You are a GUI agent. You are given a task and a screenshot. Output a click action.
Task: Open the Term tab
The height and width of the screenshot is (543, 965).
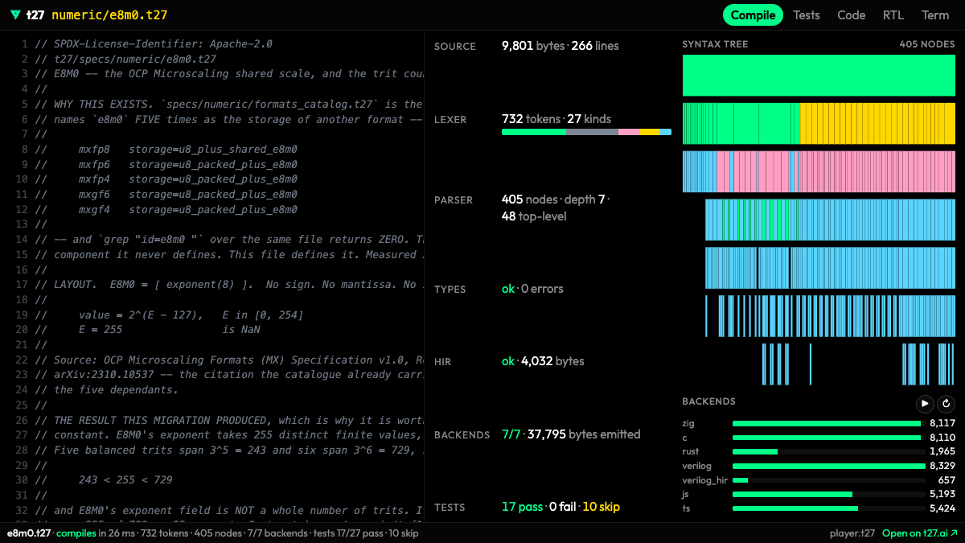(935, 15)
